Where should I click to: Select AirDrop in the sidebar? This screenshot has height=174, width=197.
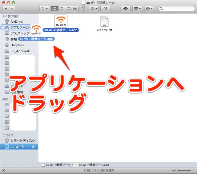pos(19,21)
